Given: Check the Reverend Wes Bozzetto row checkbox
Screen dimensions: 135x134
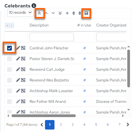Looking at the screenshot, I should click(9, 80).
